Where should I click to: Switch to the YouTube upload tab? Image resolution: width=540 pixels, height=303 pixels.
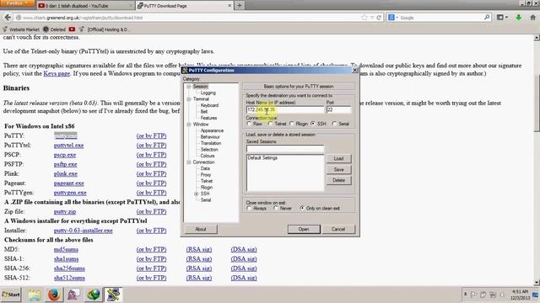(x=84, y=6)
